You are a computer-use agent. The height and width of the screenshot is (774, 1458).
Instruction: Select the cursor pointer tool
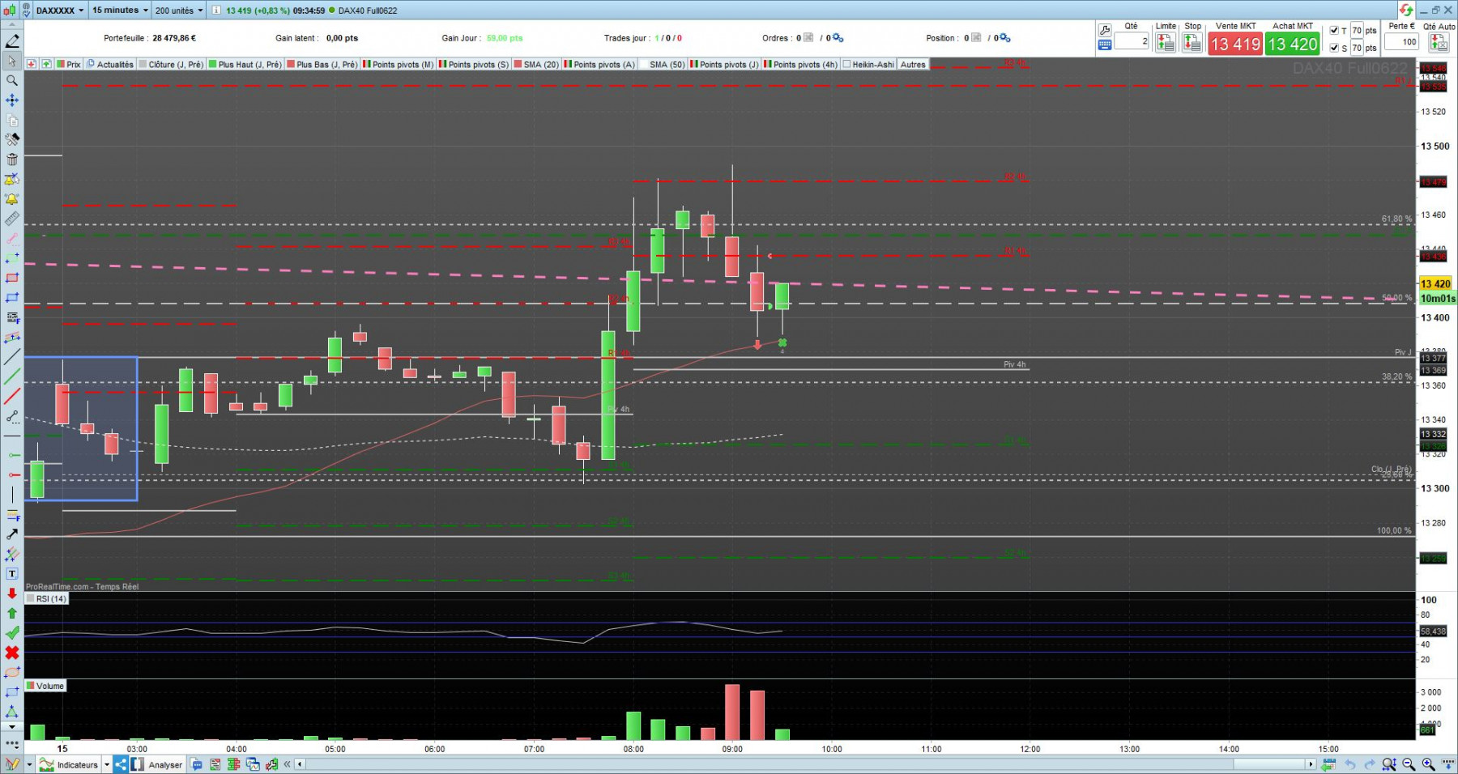[x=12, y=61]
